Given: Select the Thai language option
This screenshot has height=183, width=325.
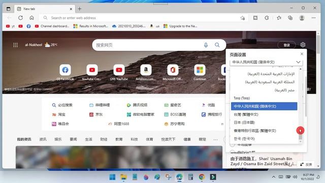Looking at the screenshot, I should pyautogui.click(x=264, y=98).
